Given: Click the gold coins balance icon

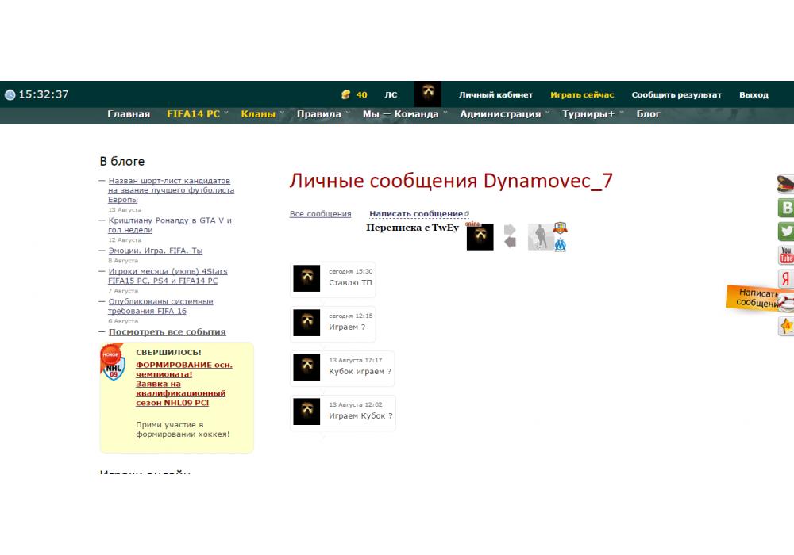Looking at the screenshot, I should pos(345,94).
